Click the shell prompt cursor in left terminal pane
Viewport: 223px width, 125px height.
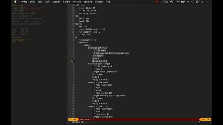15,42
